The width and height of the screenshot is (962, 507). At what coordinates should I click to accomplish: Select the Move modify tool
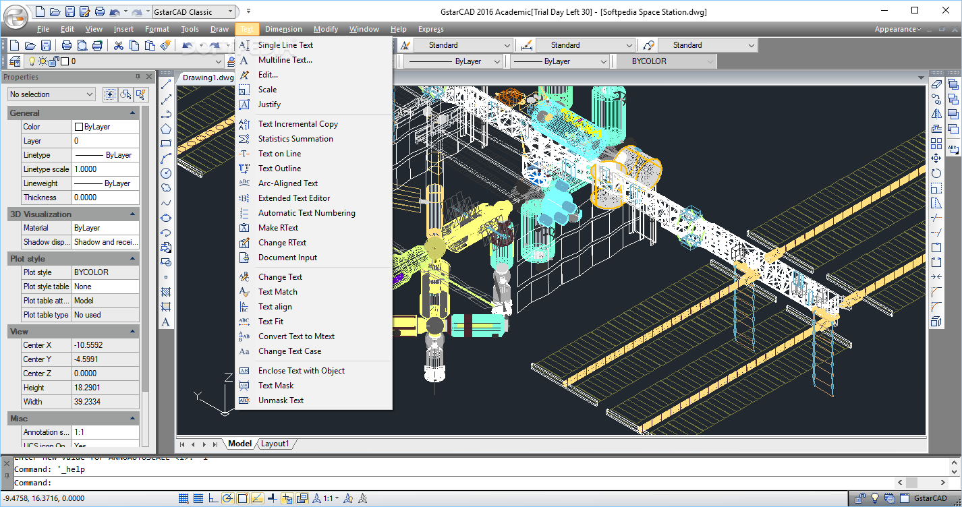coord(936,158)
